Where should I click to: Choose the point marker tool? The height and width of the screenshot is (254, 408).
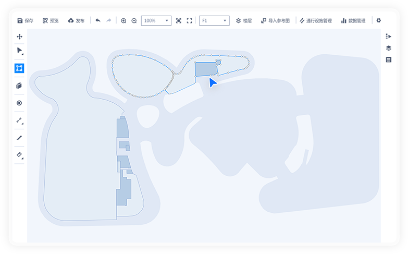point(19,103)
